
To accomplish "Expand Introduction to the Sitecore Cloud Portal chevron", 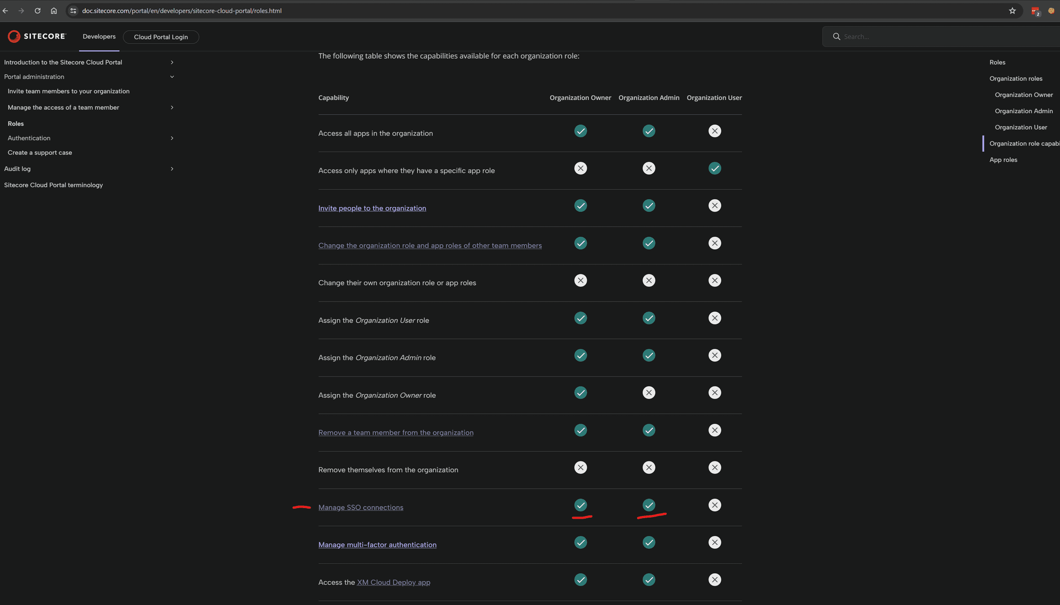I will tap(172, 63).
